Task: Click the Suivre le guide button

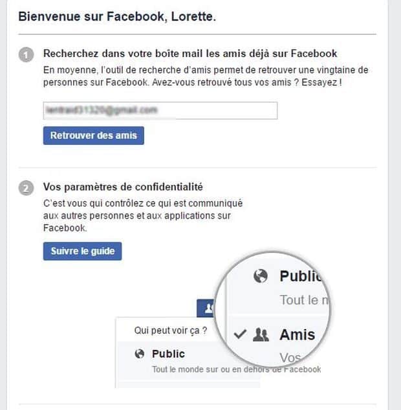Action: (82, 251)
